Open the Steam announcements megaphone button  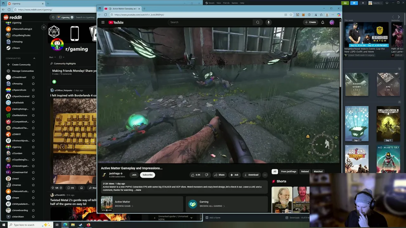(x=354, y=3)
